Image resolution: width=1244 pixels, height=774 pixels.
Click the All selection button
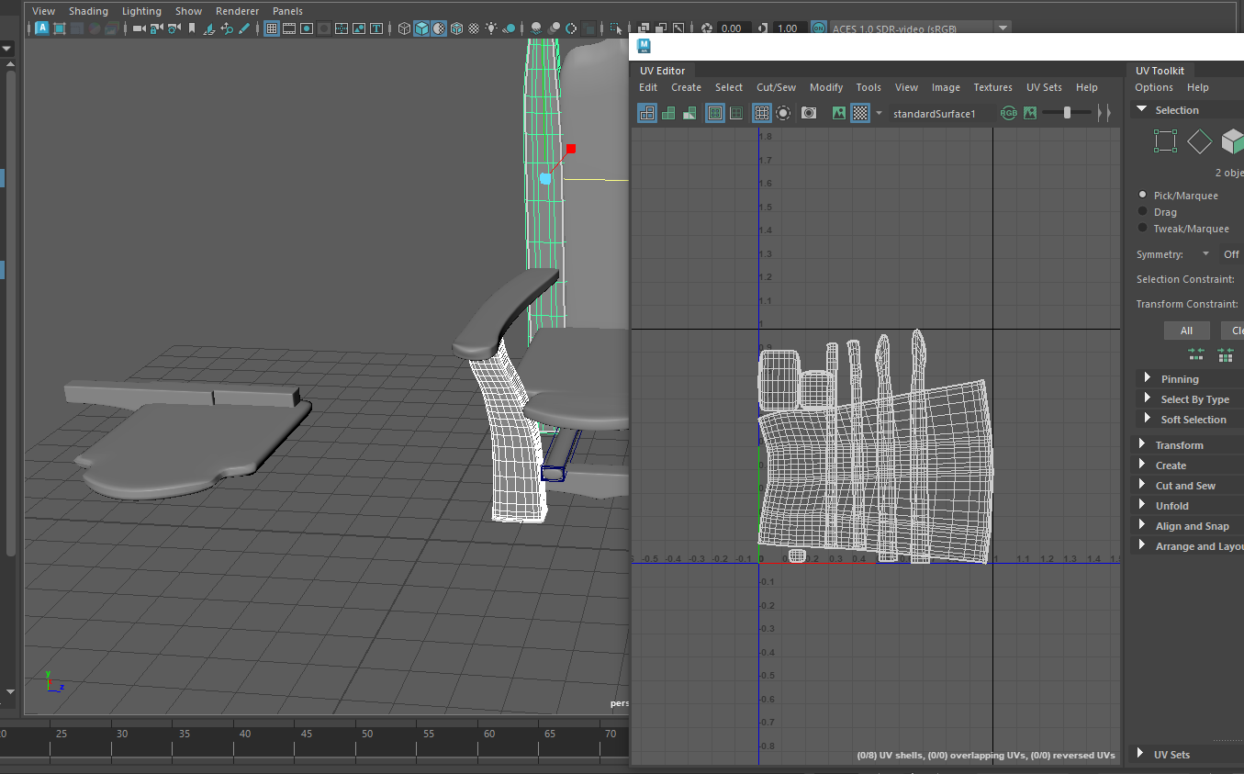pyautogui.click(x=1187, y=331)
